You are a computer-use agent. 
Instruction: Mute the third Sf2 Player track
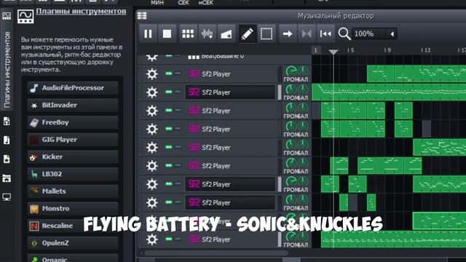[169, 110]
